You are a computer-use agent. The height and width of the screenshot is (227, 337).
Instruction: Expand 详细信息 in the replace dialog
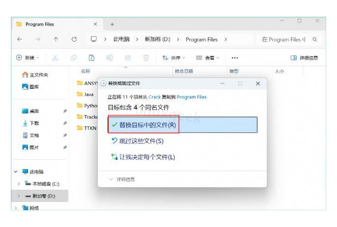122,179
